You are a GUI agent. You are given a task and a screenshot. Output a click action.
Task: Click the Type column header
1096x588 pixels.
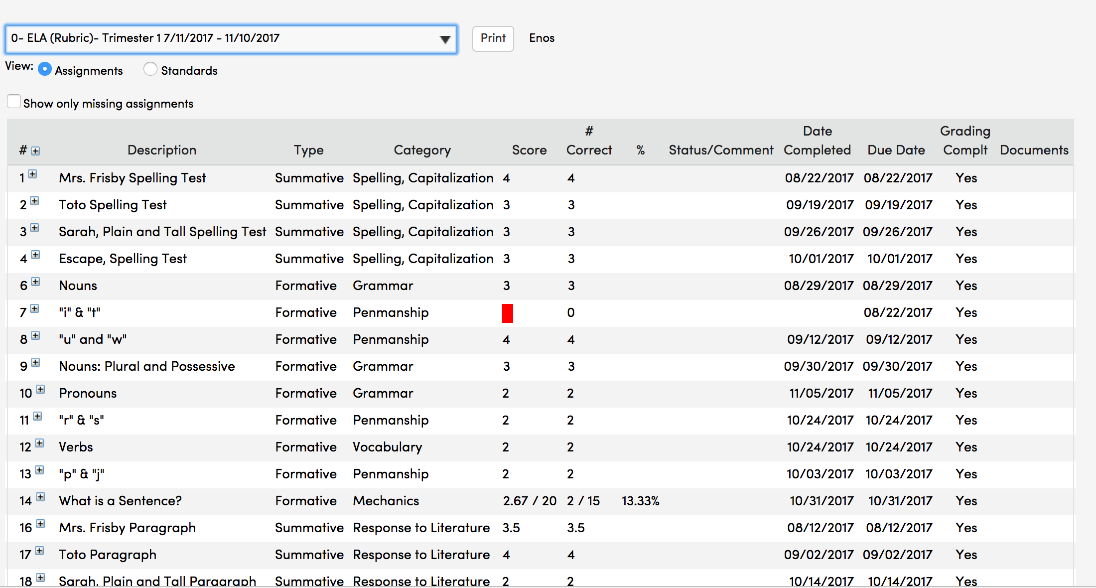pyautogui.click(x=309, y=150)
